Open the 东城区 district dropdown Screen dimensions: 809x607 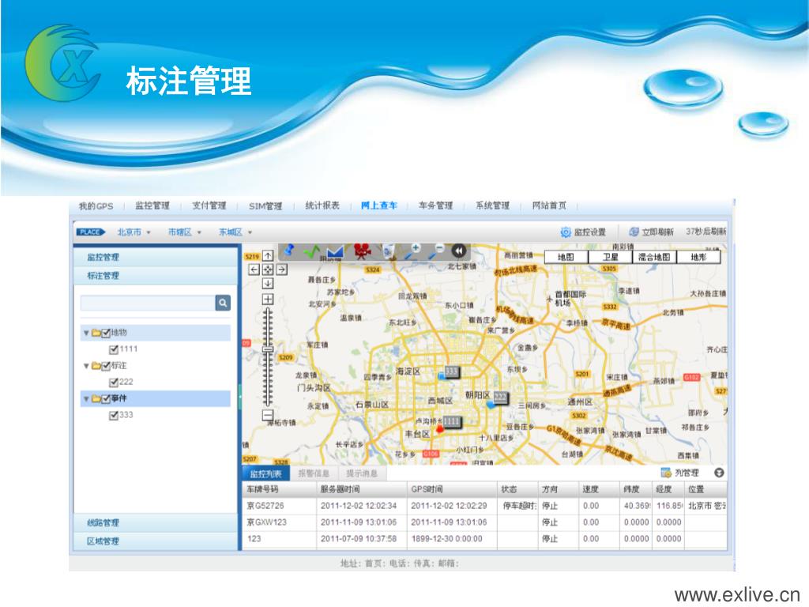coord(235,232)
